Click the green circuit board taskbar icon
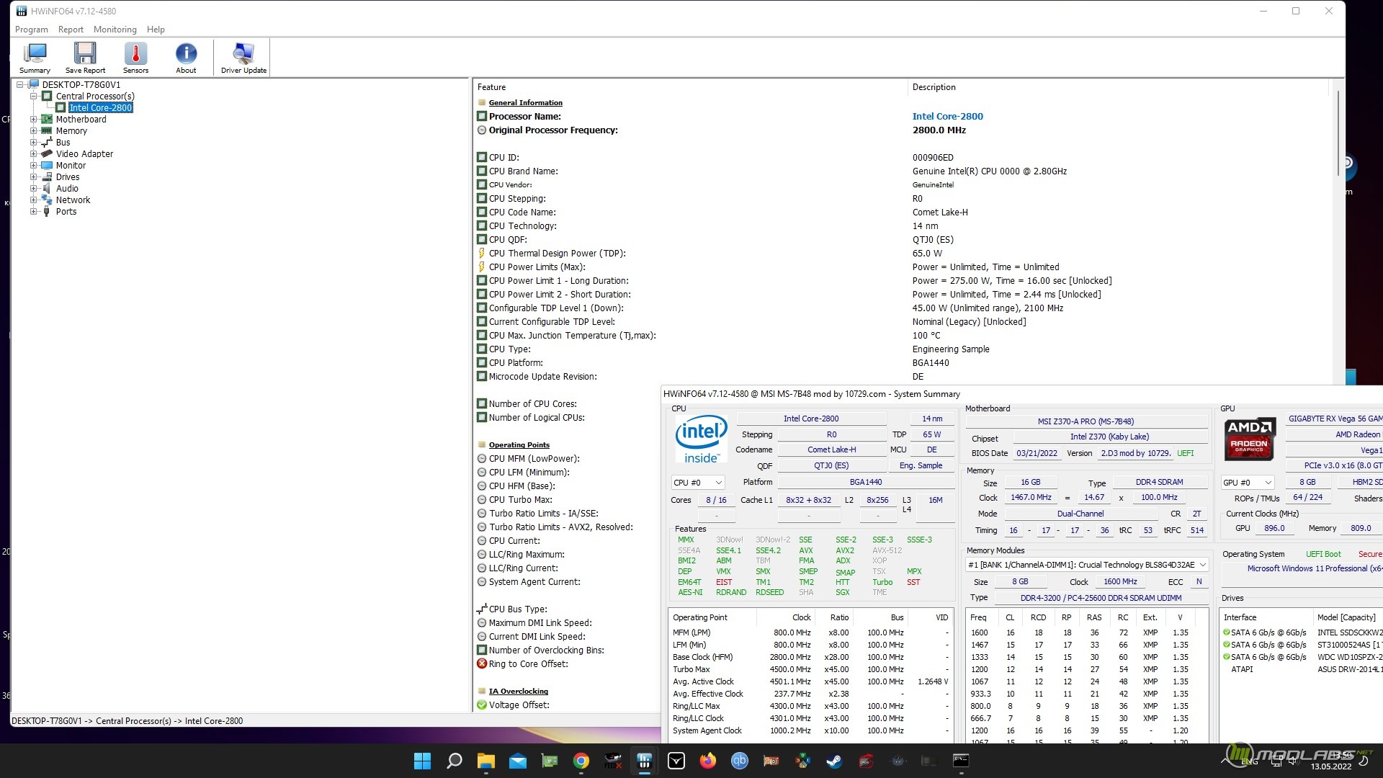Image resolution: width=1383 pixels, height=778 pixels. click(x=549, y=761)
